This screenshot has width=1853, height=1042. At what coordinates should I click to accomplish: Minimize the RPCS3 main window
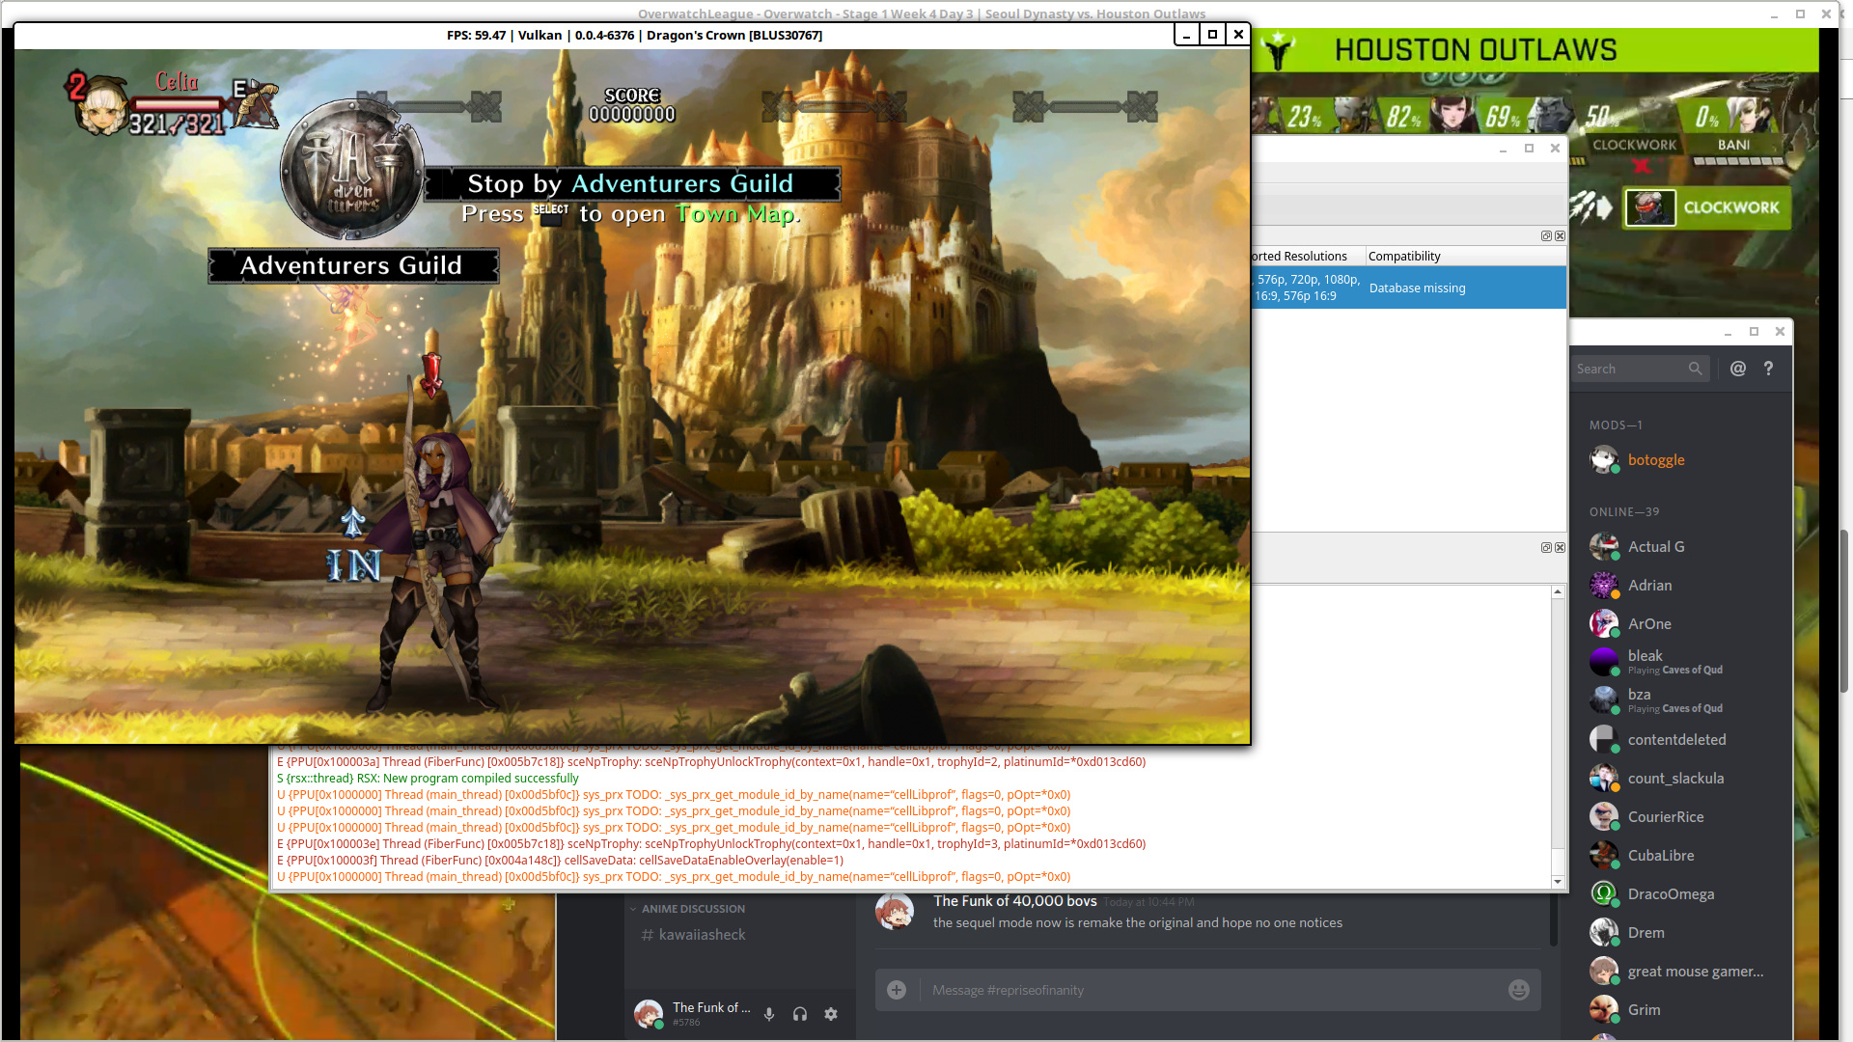1503,149
